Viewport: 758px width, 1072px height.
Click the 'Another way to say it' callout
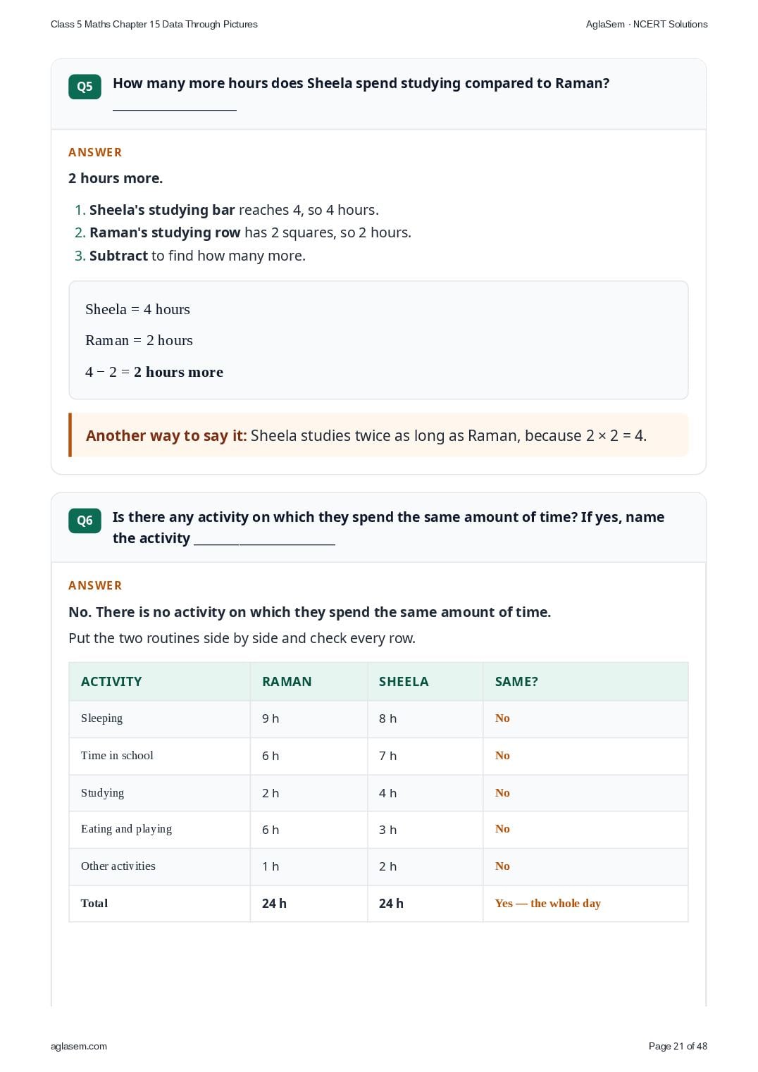click(x=379, y=435)
